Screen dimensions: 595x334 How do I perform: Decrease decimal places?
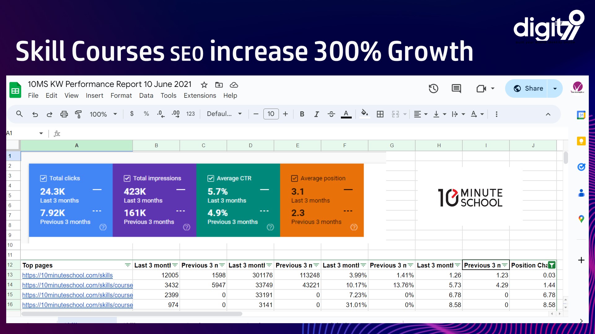(x=161, y=114)
